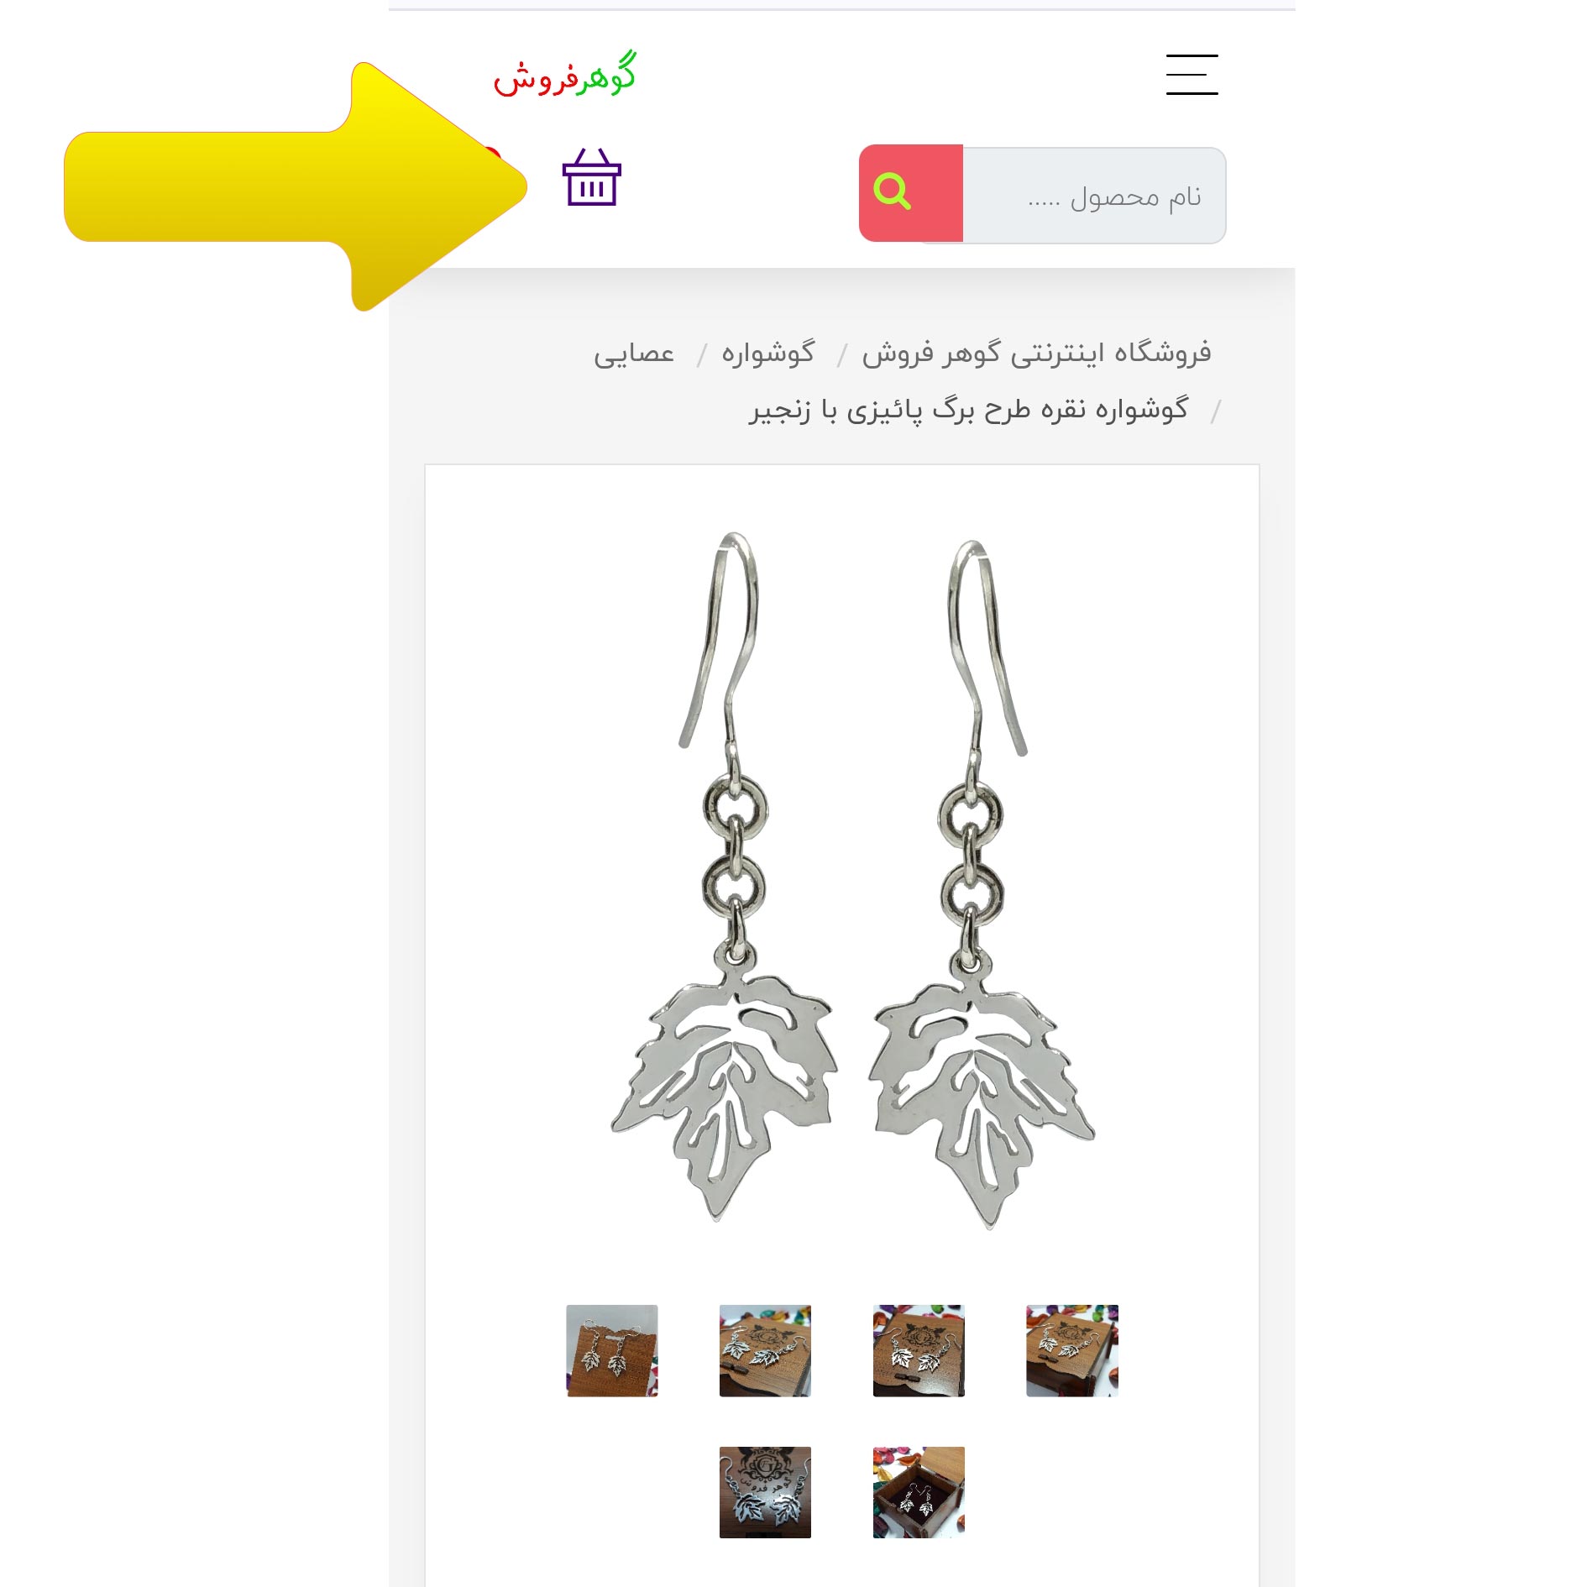
Task: Click the گوهرفروش site logo
Action: tap(564, 75)
